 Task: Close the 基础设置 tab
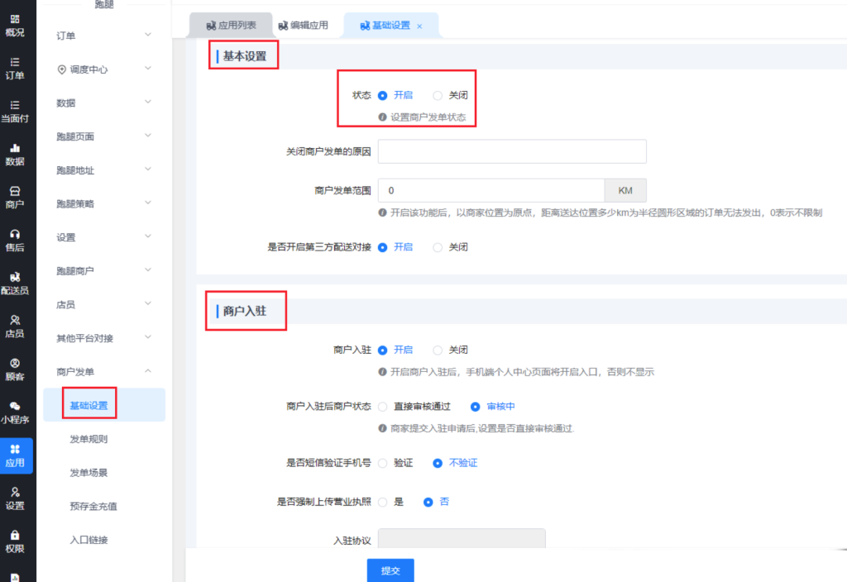(x=419, y=26)
